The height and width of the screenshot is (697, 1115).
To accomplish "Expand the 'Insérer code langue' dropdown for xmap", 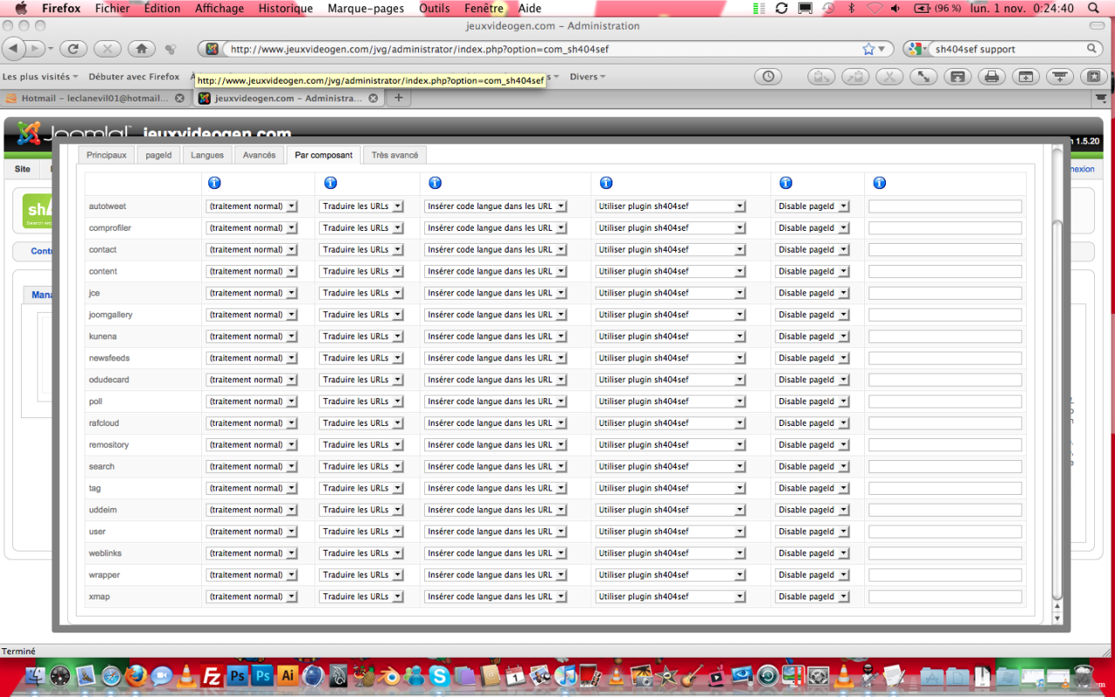I will [496, 597].
